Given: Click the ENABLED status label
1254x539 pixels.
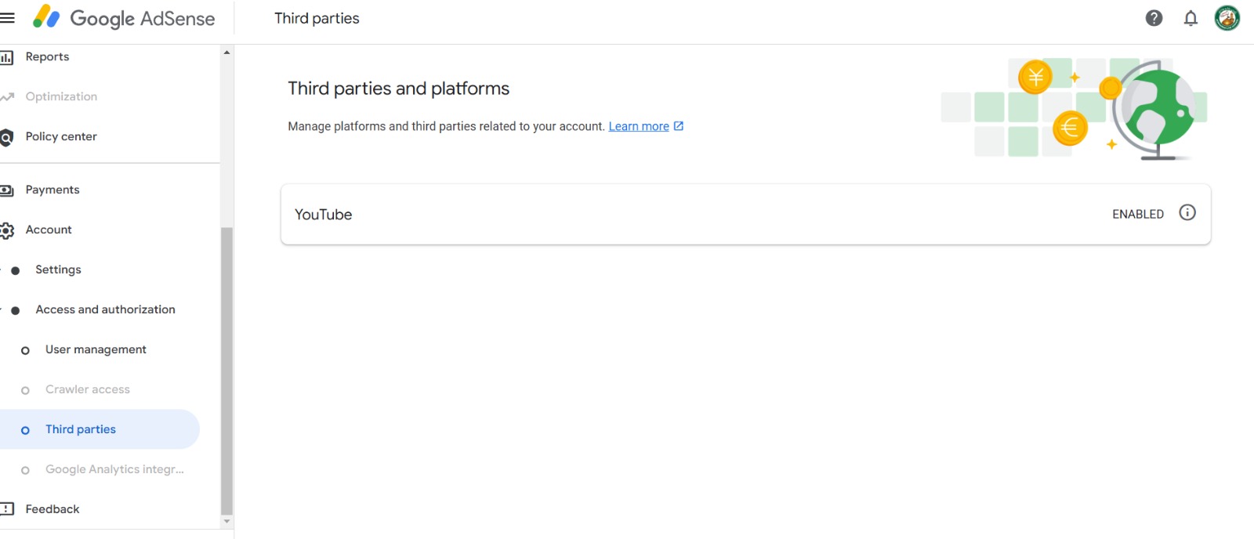Looking at the screenshot, I should click(1138, 214).
